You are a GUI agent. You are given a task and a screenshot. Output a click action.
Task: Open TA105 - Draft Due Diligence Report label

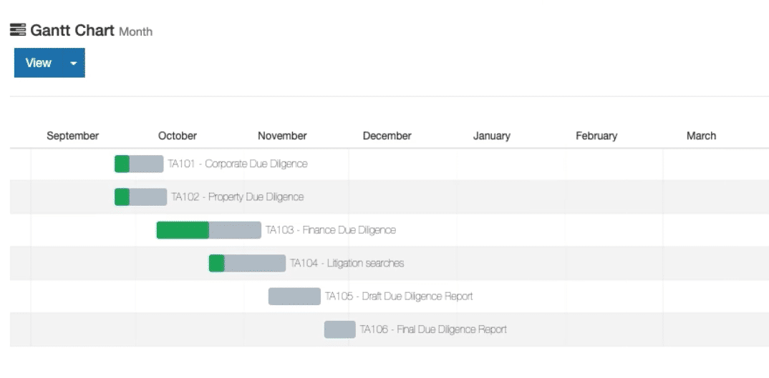click(x=399, y=297)
